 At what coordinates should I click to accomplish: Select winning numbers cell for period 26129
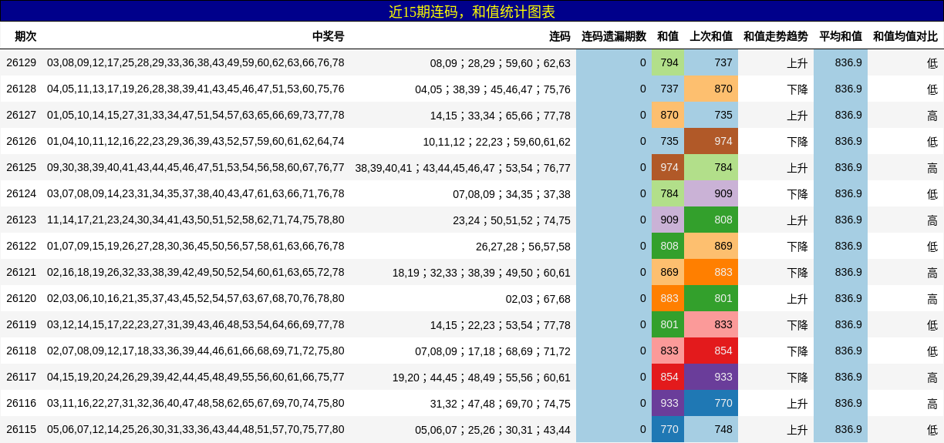click(196, 62)
